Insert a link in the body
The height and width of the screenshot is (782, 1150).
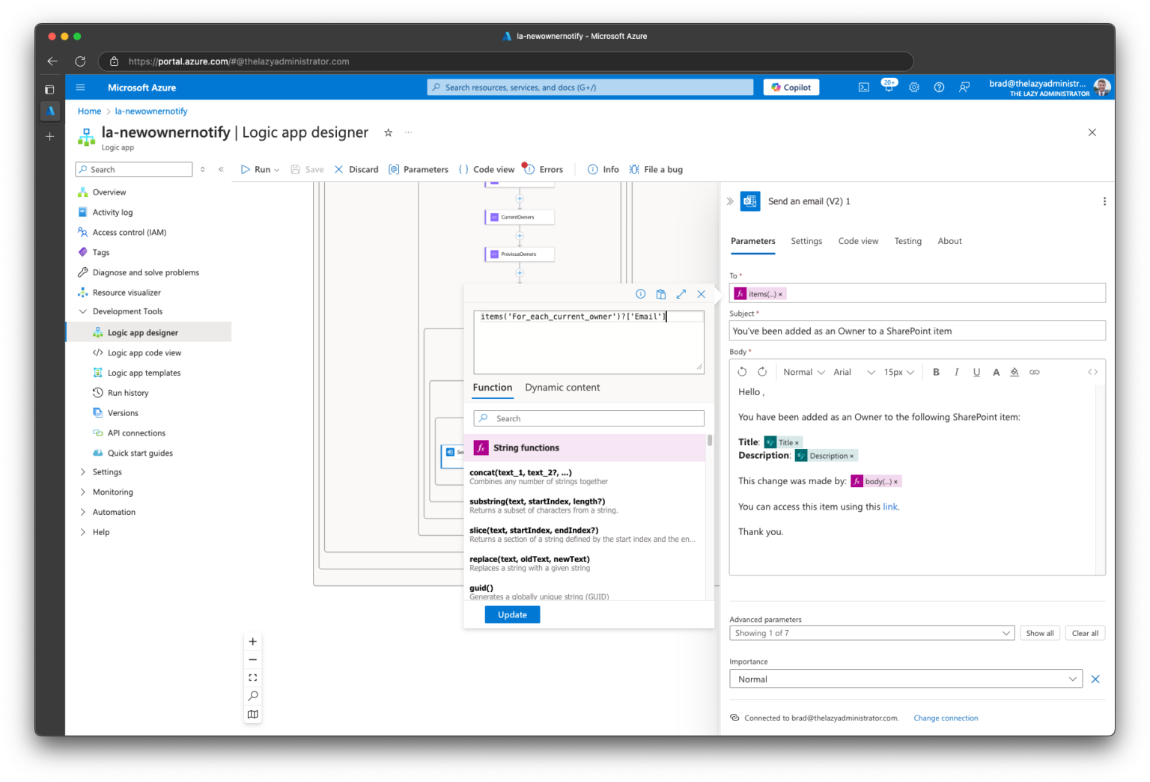tap(1035, 372)
